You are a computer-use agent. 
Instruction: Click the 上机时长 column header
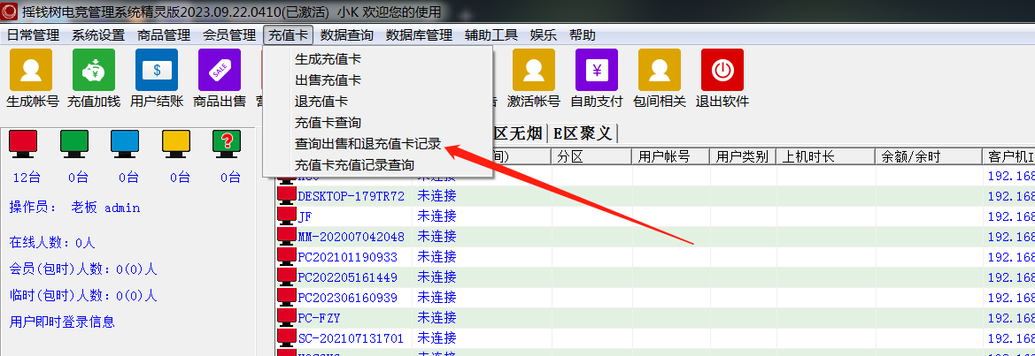pos(809,156)
